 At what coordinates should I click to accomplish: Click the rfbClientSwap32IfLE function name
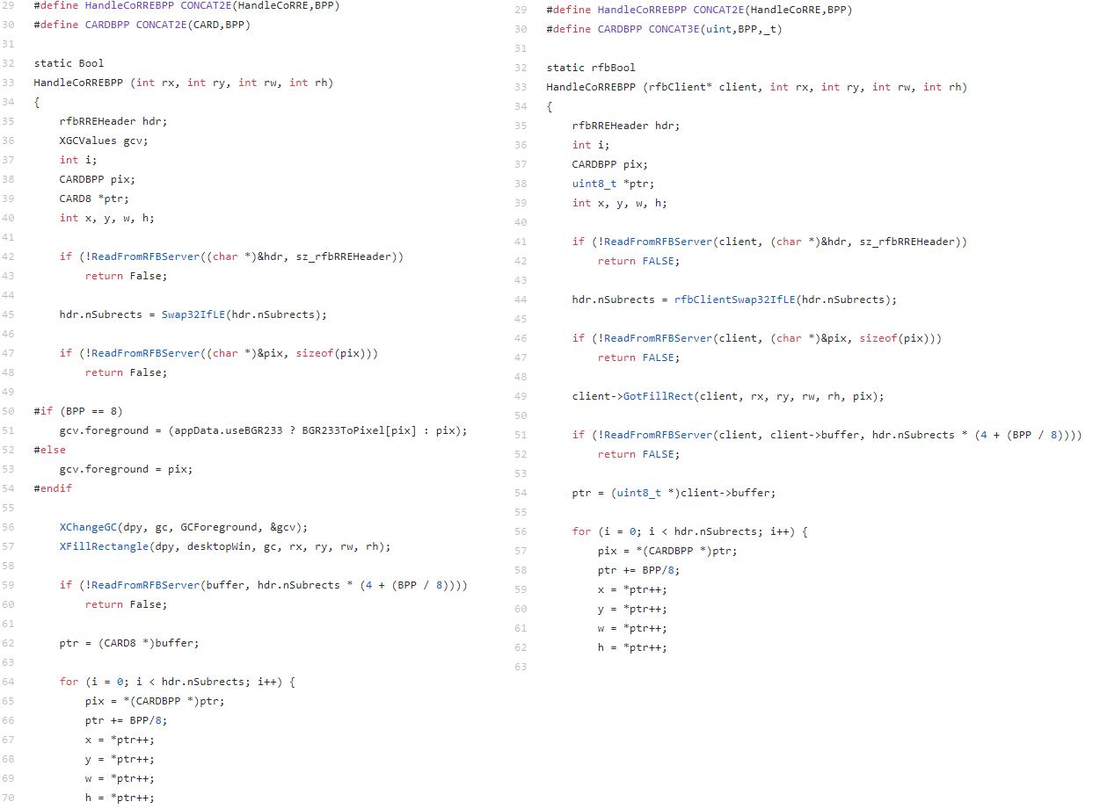(733, 300)
